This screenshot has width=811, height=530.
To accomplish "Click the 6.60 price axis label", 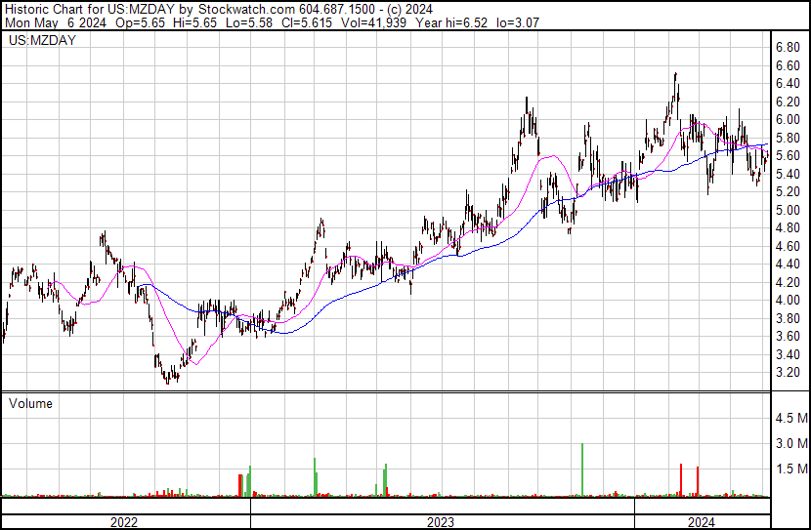I will click(789, 65).
